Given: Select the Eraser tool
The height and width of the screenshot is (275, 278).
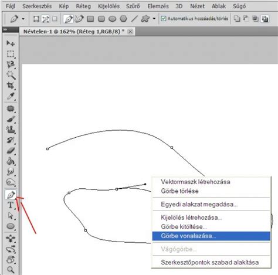Looking at the screenshot, I should point(11,151).
